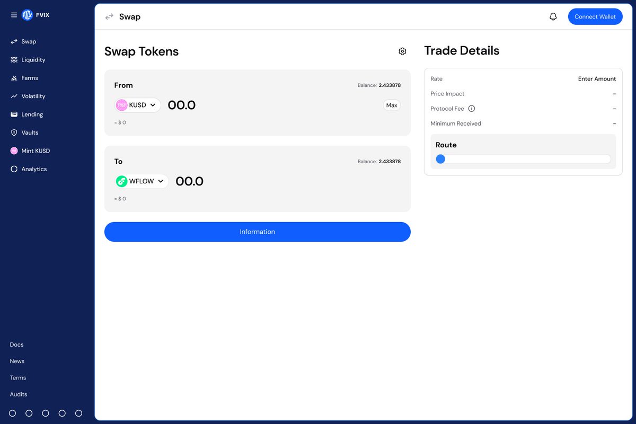Open the Volatility page
The width and height of the screenshot is (636, 424).
(x=32, y=96)
